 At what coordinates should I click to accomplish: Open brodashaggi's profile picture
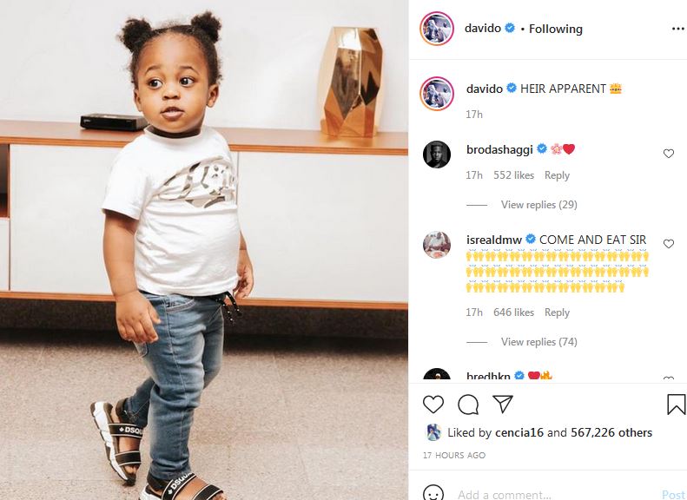437,155
